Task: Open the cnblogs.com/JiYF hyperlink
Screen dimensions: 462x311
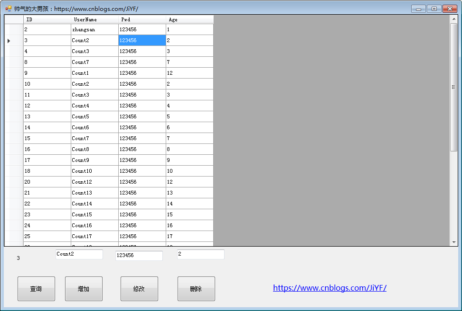Action: click(x=330, y=288)
